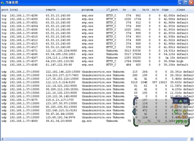Sort by the prot column header
This screenshot has width=194, height=141.
tap(5, 10)
